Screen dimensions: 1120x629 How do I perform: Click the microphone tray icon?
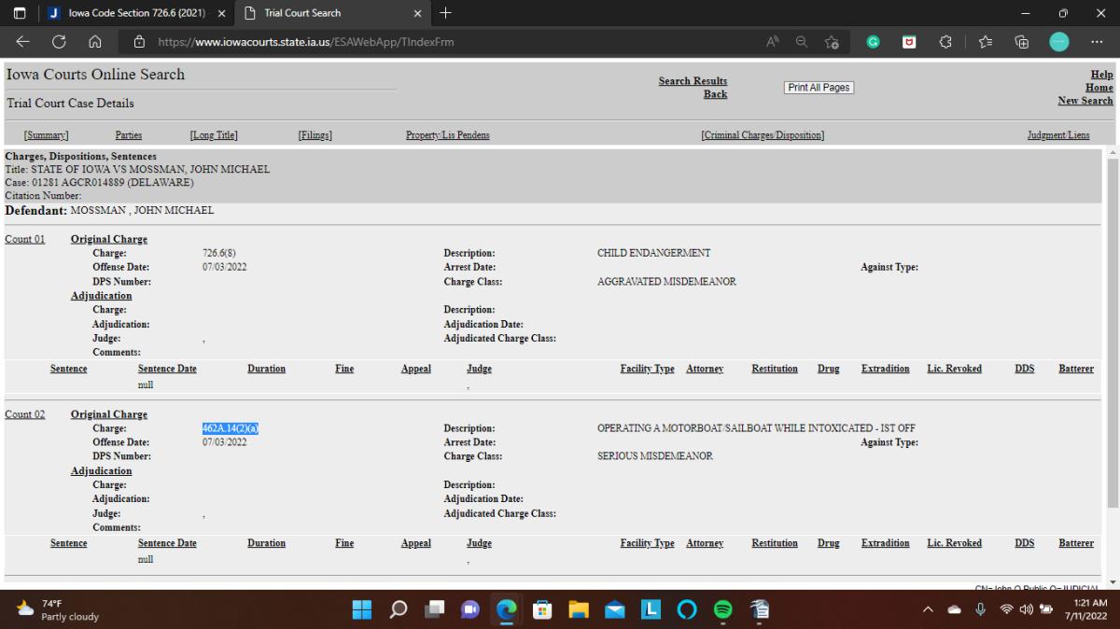coord(981,609)
